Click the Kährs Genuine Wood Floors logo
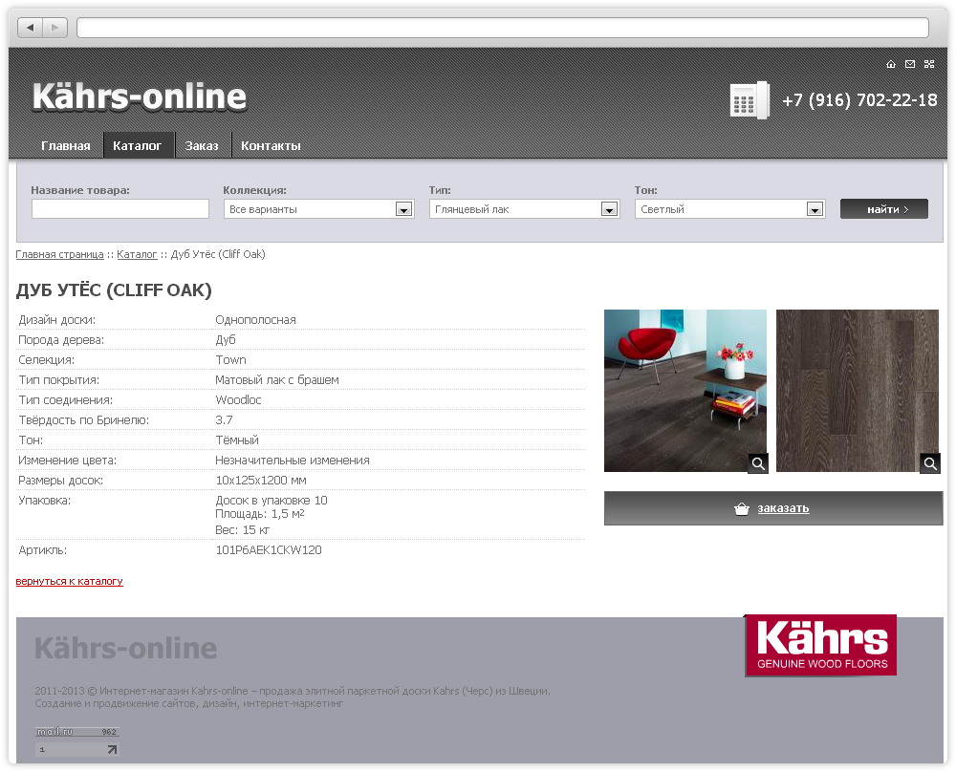 click(820, 645)
